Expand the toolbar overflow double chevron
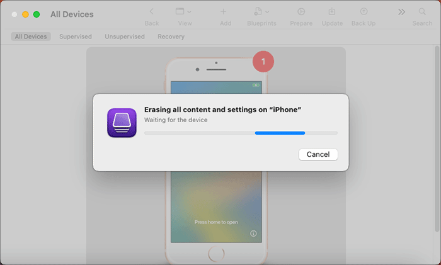441x265 pixels. click(401, 12)
